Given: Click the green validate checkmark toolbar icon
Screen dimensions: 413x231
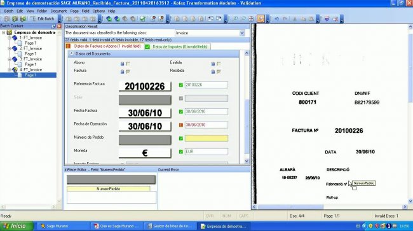Looking at the screenshot, I should 143,18.
